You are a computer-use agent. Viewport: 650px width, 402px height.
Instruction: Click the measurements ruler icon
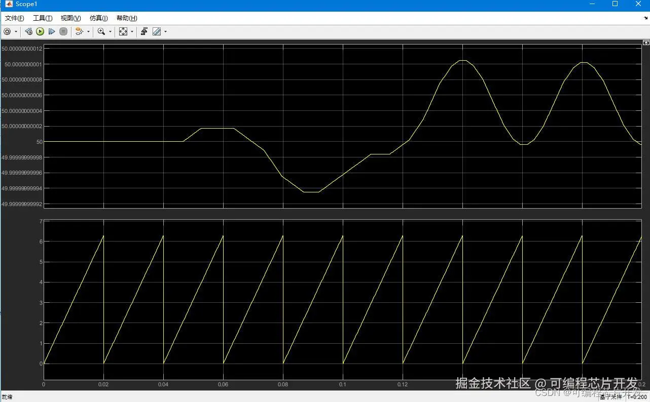pos(157,31)
